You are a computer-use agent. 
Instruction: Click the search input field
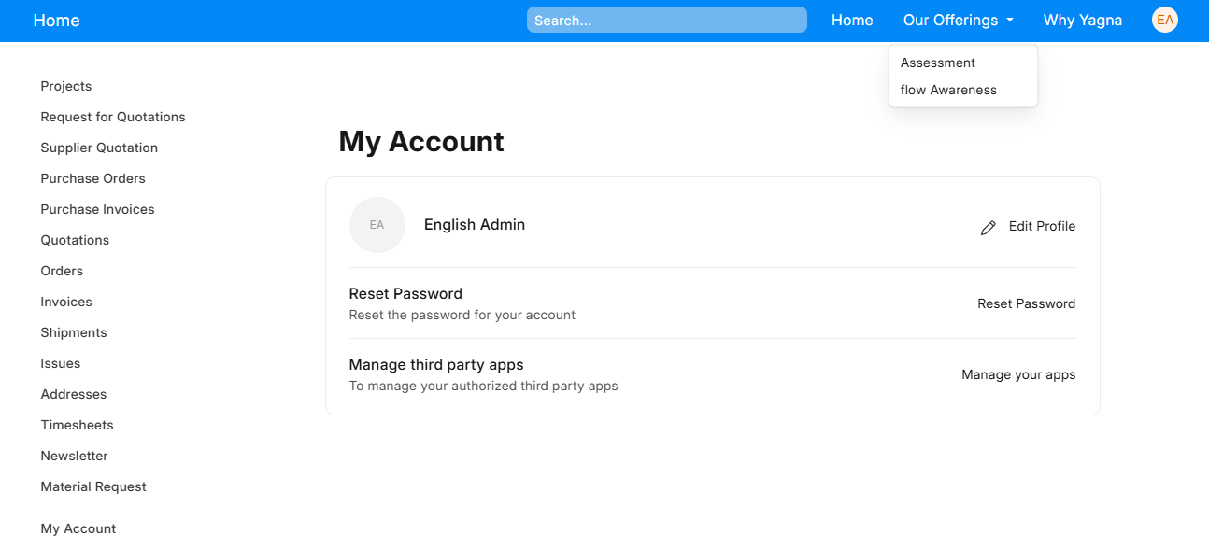coord(666,20)
